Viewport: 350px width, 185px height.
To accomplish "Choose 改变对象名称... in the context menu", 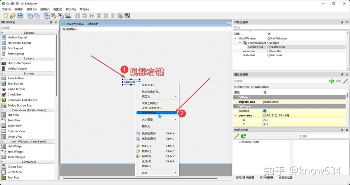I will click(158, 91).
